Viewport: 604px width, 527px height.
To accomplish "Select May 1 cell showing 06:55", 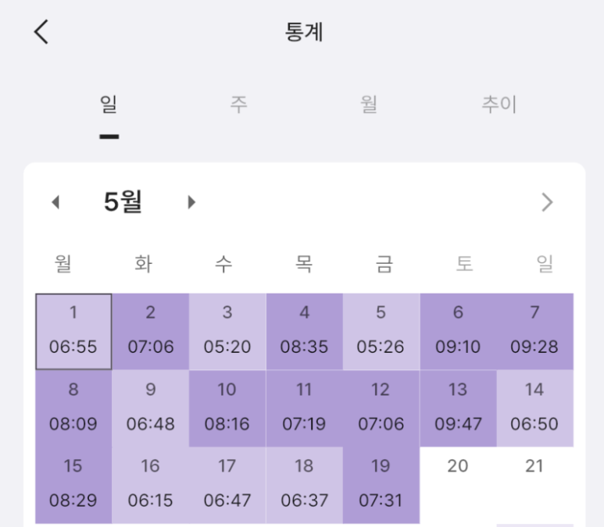I will [x=73, y=332].
